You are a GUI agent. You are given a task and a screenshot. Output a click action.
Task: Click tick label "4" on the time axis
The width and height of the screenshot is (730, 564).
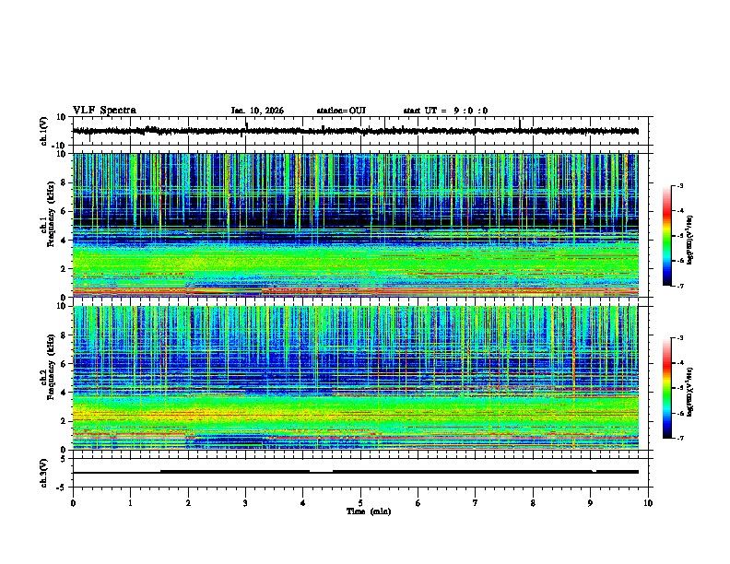coord(303,503)
